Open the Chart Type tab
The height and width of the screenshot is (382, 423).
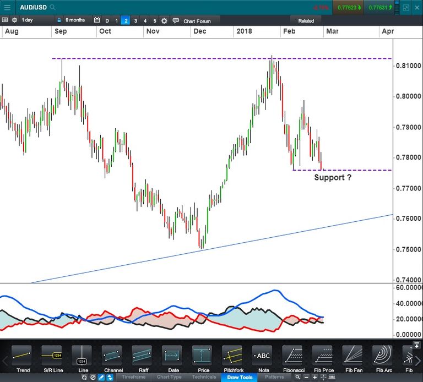[x=169, y=377]
